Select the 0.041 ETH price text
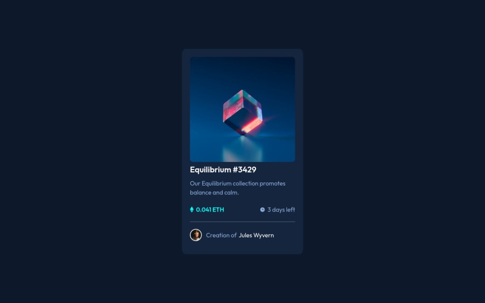This screenshot has height=303, width=485. tap(210, 209)
